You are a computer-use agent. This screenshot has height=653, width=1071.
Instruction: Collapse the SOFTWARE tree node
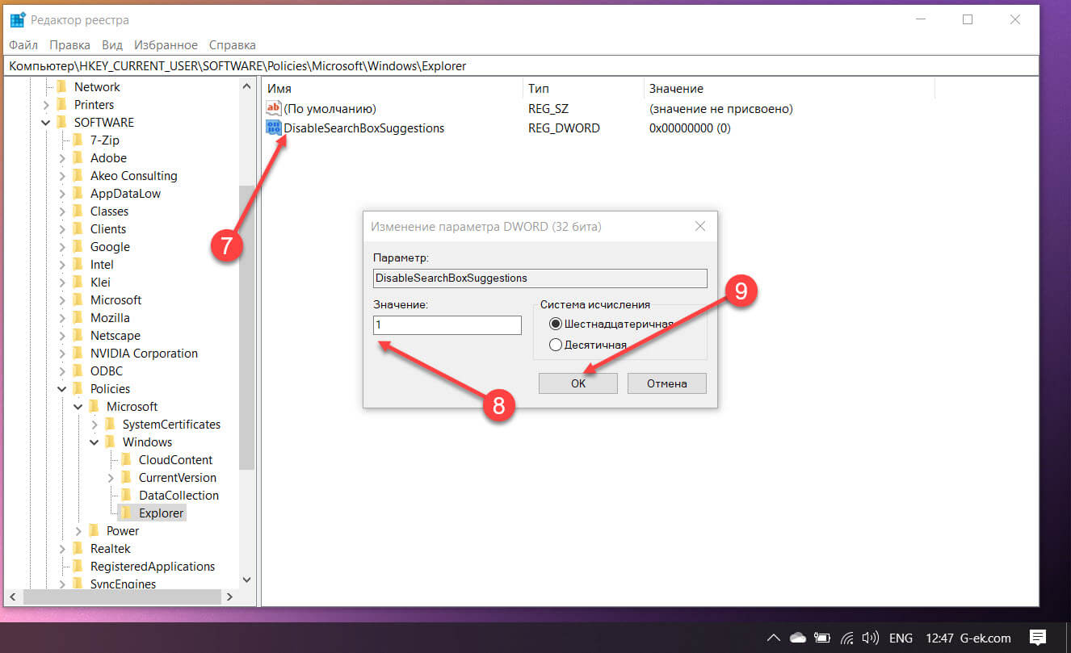[x=46, y=123]
